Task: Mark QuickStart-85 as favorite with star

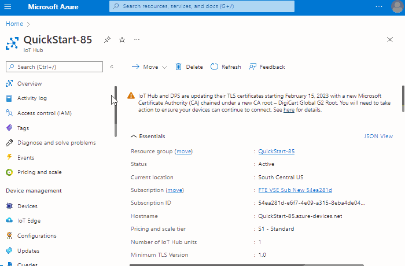Action: 122,40
